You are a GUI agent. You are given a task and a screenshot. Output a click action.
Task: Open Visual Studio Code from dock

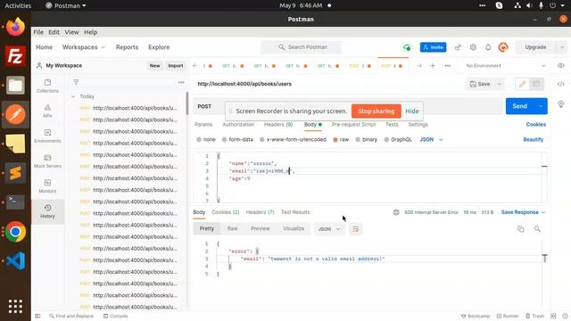15,260
